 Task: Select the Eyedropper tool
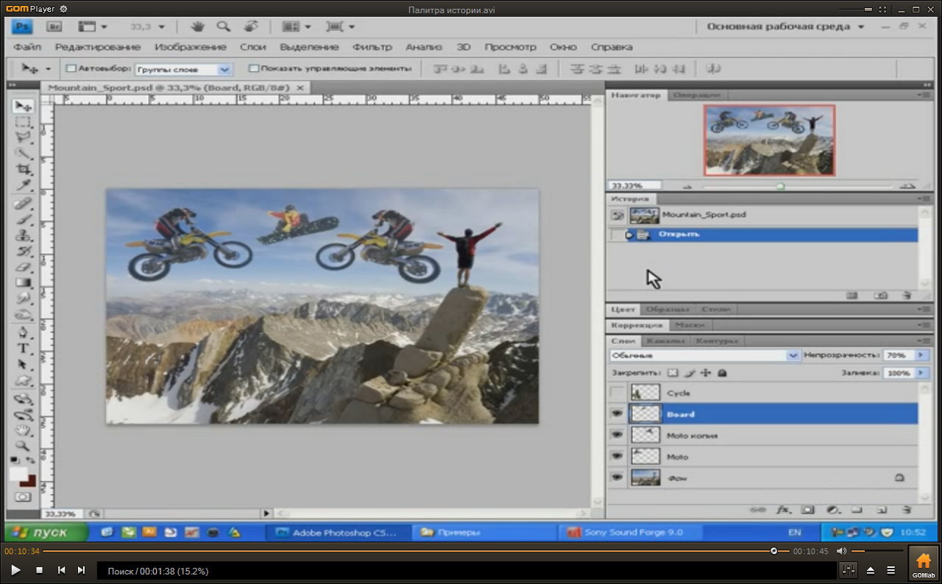pyautogui.click(x=24, y=185)
